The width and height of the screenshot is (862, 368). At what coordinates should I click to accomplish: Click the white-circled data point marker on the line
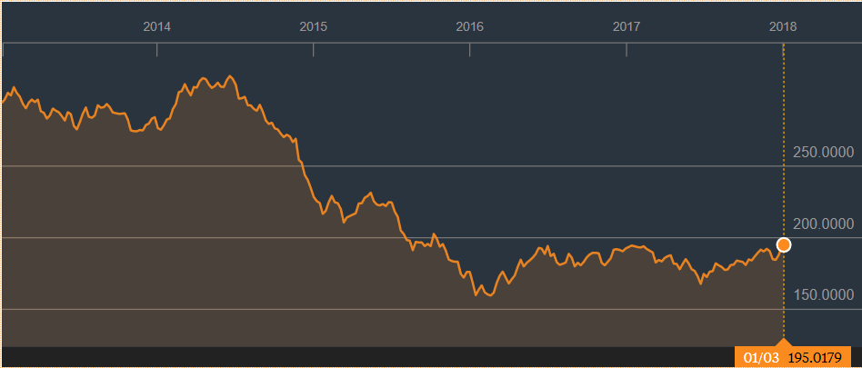pyautogui.click(x=784, y=245)
